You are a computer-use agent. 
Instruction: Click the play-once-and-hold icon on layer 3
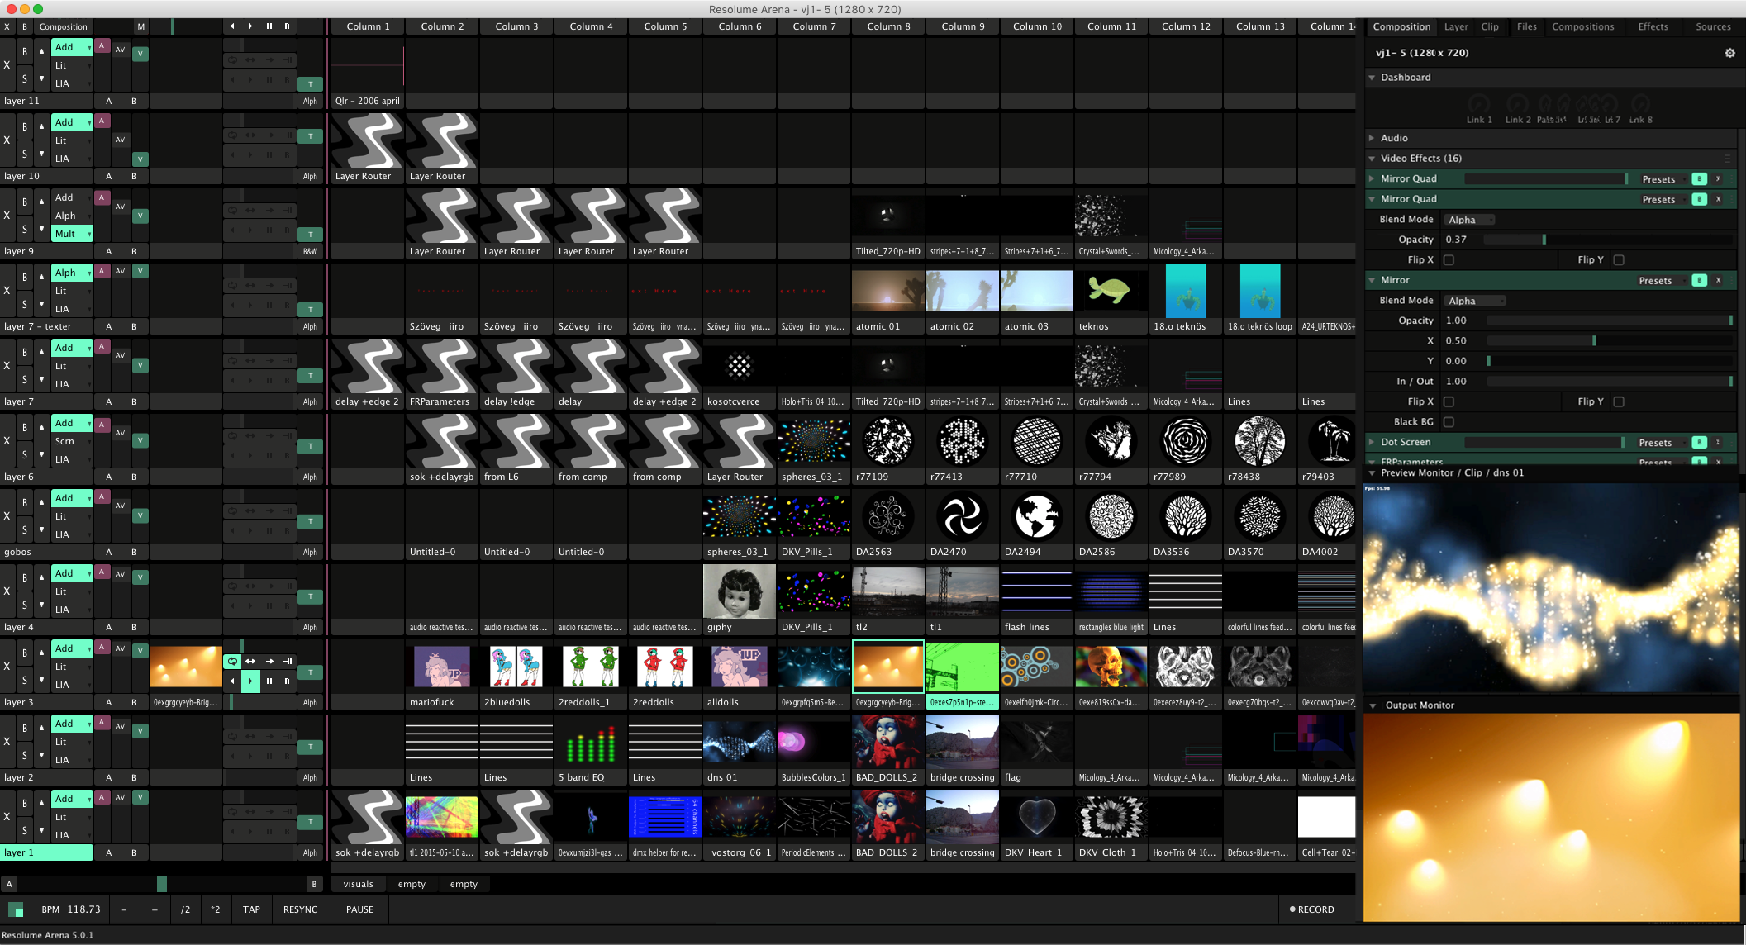[288, 661]
